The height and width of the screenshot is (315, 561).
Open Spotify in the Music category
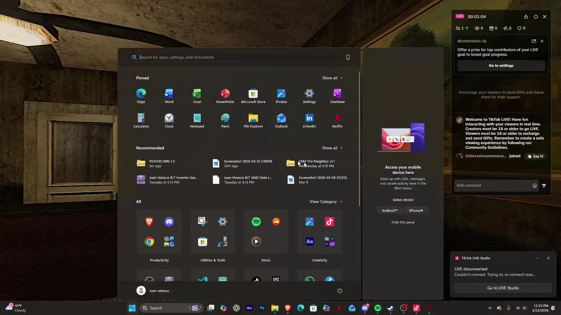click(256, 222)
